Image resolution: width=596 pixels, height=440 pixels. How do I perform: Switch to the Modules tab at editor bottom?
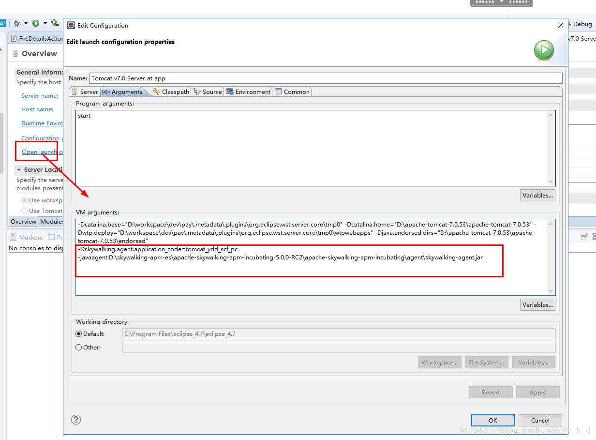tap(51, 222)
